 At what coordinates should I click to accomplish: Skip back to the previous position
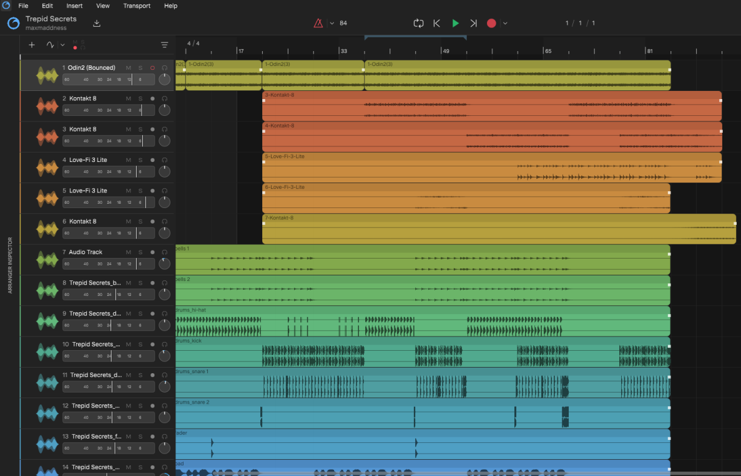tap(436, 23)
